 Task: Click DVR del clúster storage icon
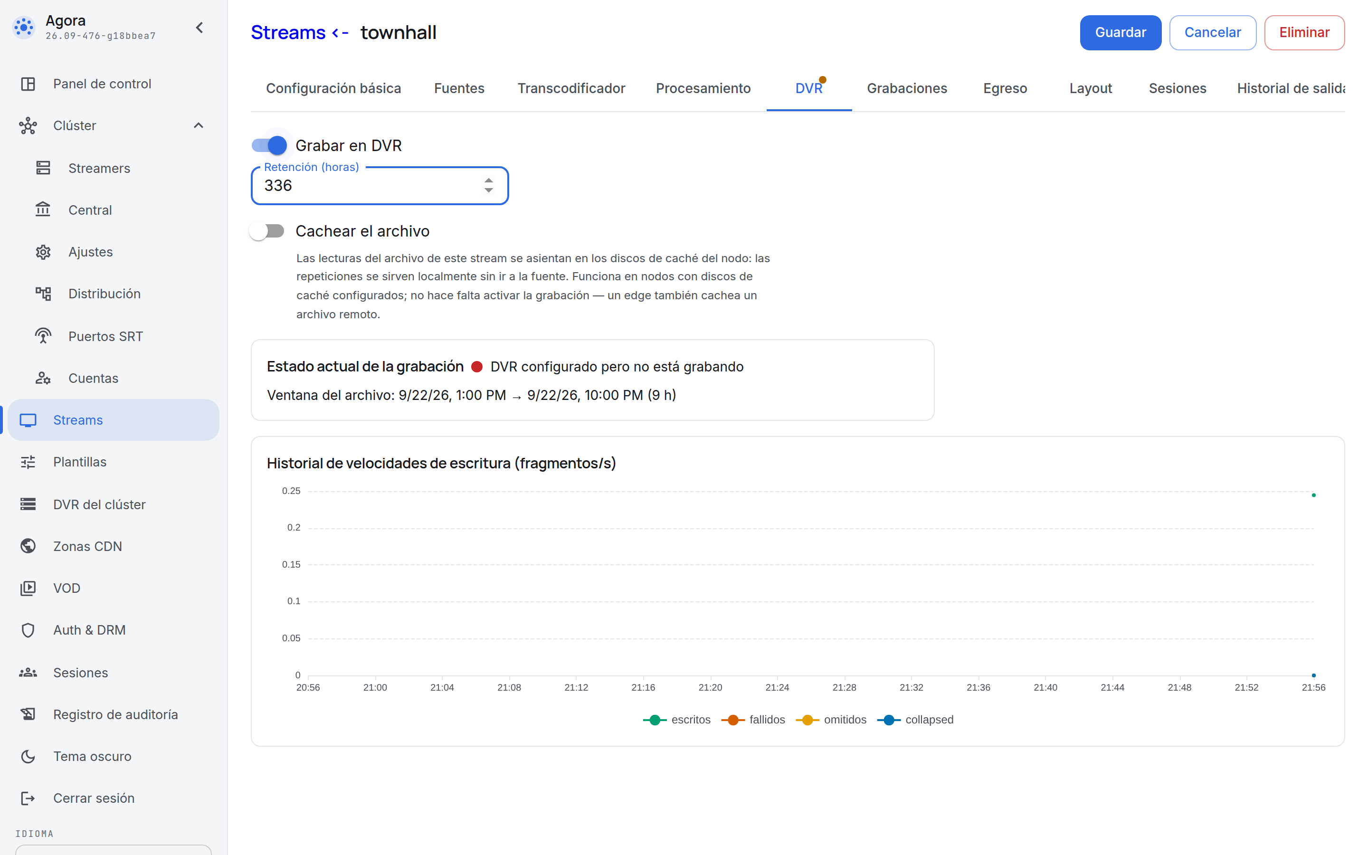(28, 504)
